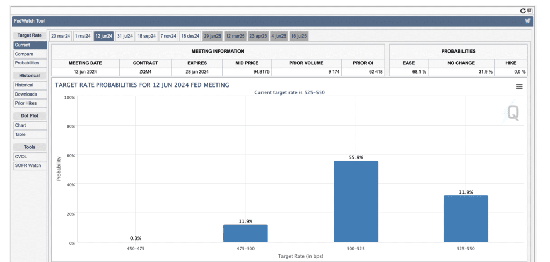Click the 28 jun 2024 expires cell
This screenshot has width=550, height=262.
pos(197,72)
